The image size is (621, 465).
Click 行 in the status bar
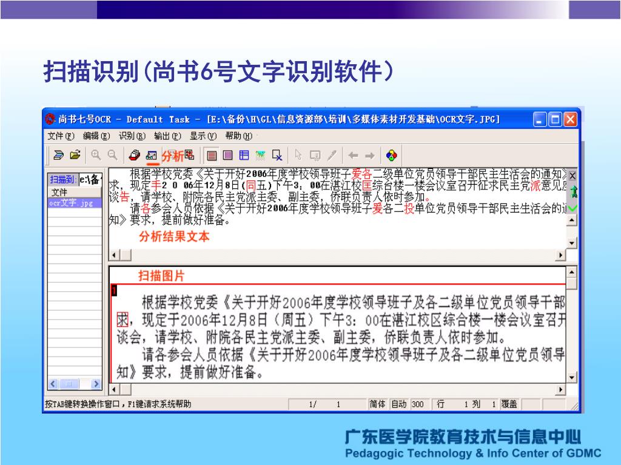(x=440, y=404)
